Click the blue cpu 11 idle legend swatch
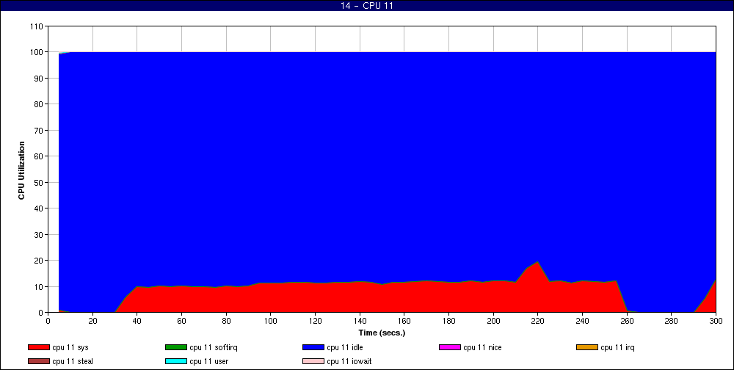Screen dimensions: 734x370 pyautogui.click(x=313, y=347)
